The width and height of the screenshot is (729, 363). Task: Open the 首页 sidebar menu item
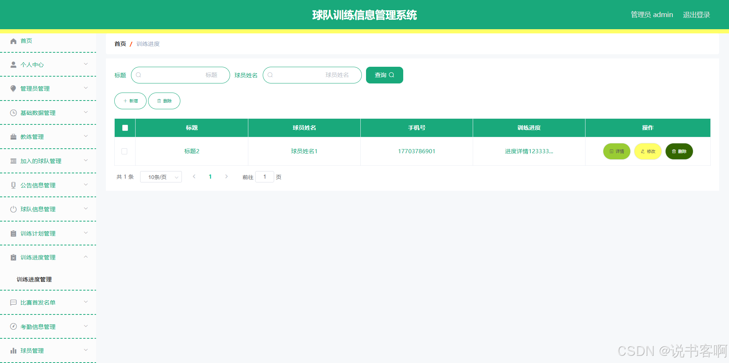48,41
